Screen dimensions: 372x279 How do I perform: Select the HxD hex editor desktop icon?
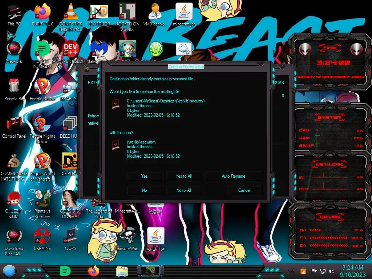(99, 15)
